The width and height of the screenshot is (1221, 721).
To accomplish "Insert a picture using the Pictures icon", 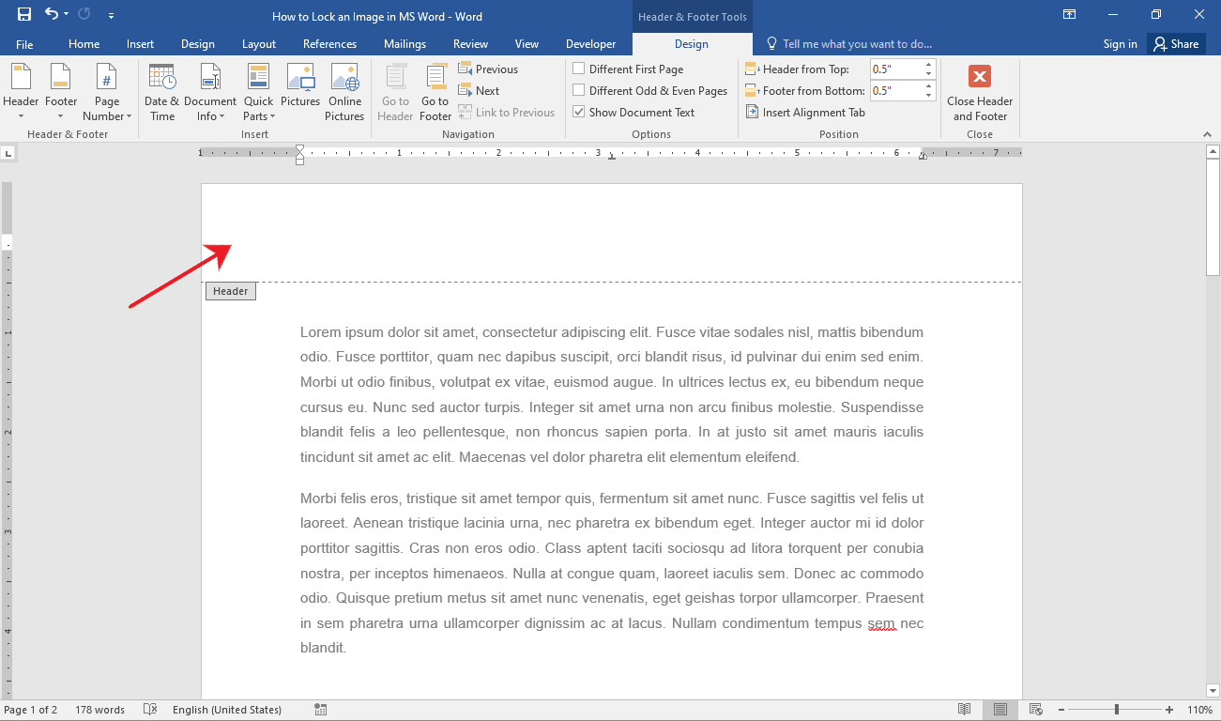I will (300, 91).
